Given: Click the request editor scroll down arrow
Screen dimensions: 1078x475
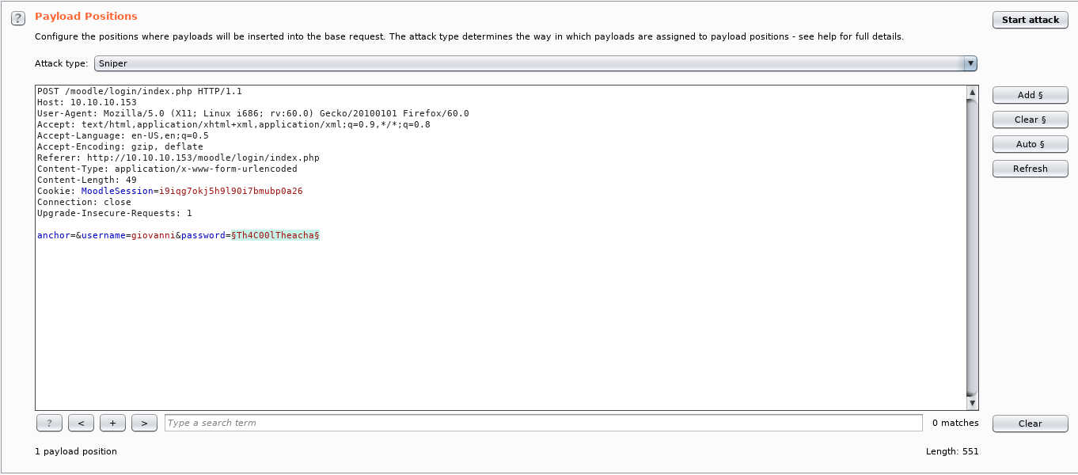Looking at the screenshot, I should pos(972,403).
